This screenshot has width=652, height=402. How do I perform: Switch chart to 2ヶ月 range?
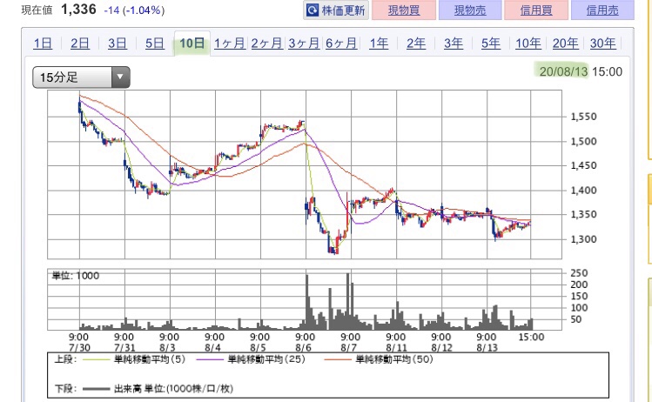[x=266, y=44]
